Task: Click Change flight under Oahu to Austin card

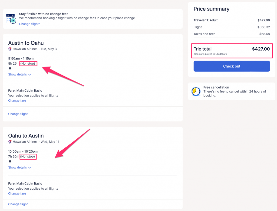Action: (x=18, y=204)
